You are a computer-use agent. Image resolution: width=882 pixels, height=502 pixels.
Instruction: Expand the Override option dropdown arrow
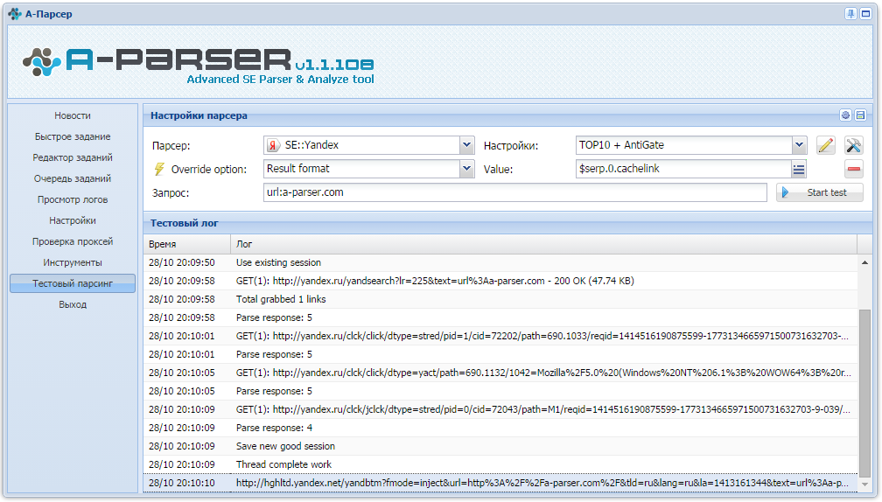coord(466,169)
